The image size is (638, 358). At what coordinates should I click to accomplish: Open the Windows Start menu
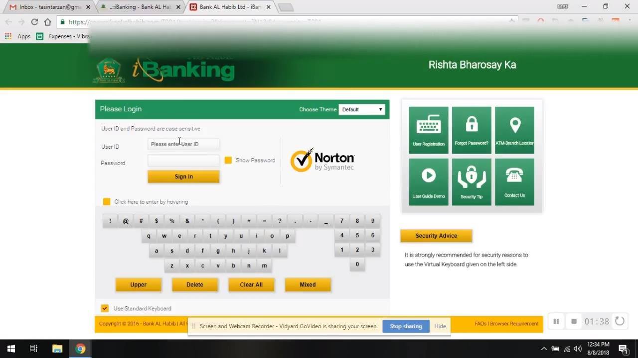(11, 349)
